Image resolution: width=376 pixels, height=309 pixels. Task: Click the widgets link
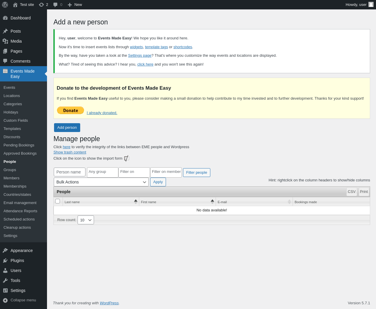coord(136,47)
